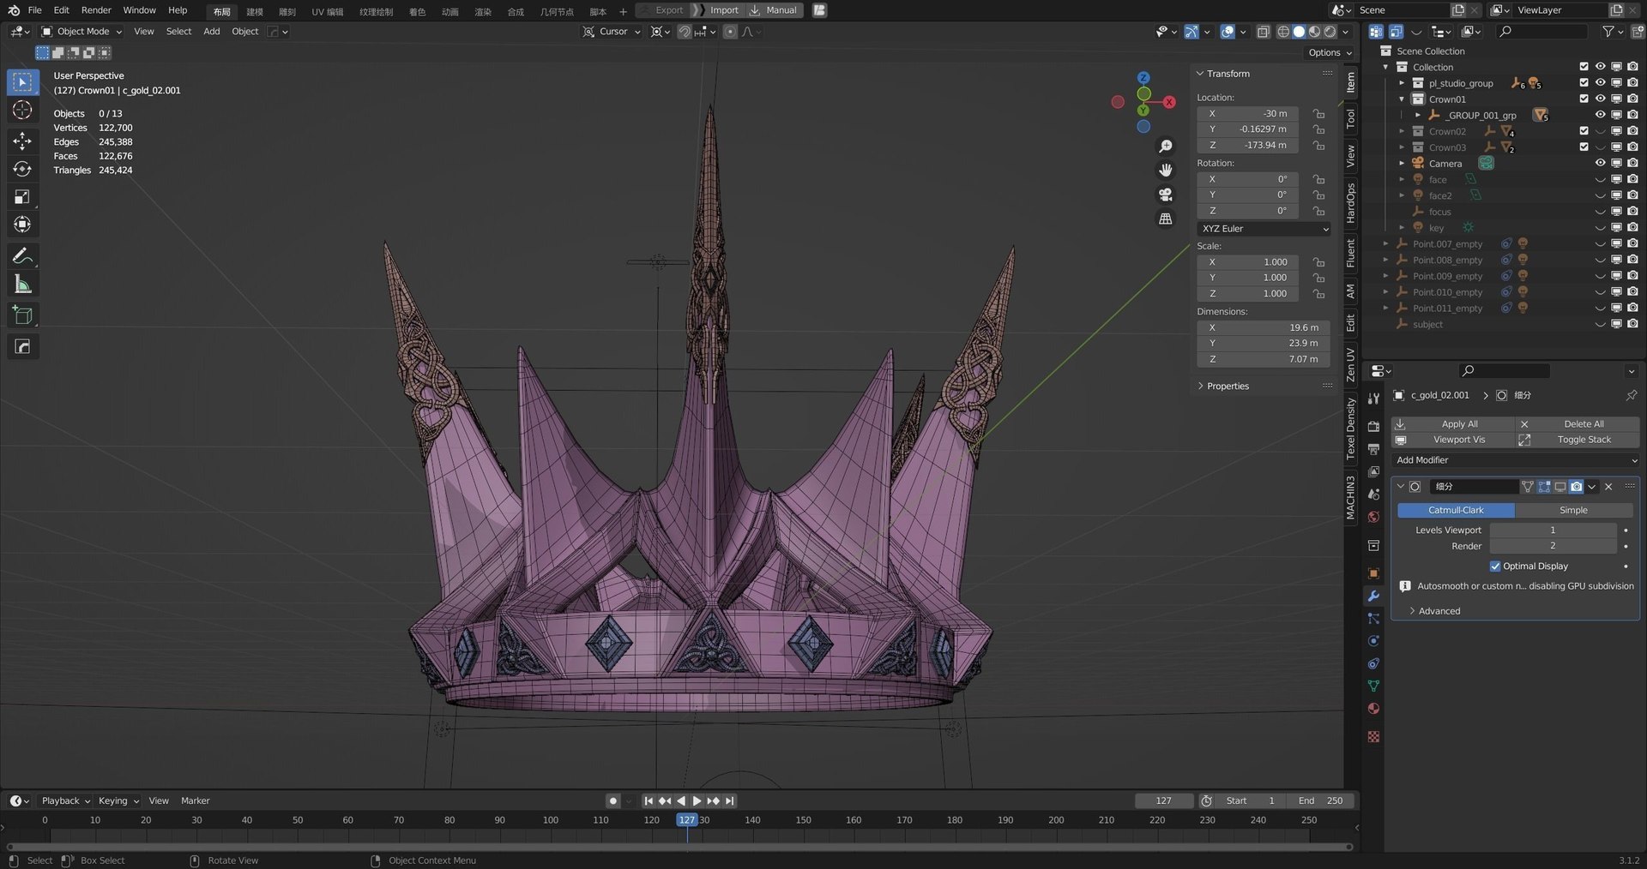Open the Render properties tab
The width and height of the screenshot is (1647, 869).
coord(1373,426)
